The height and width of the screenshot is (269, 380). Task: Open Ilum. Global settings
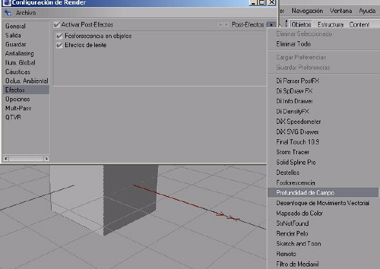click(21, 63)
